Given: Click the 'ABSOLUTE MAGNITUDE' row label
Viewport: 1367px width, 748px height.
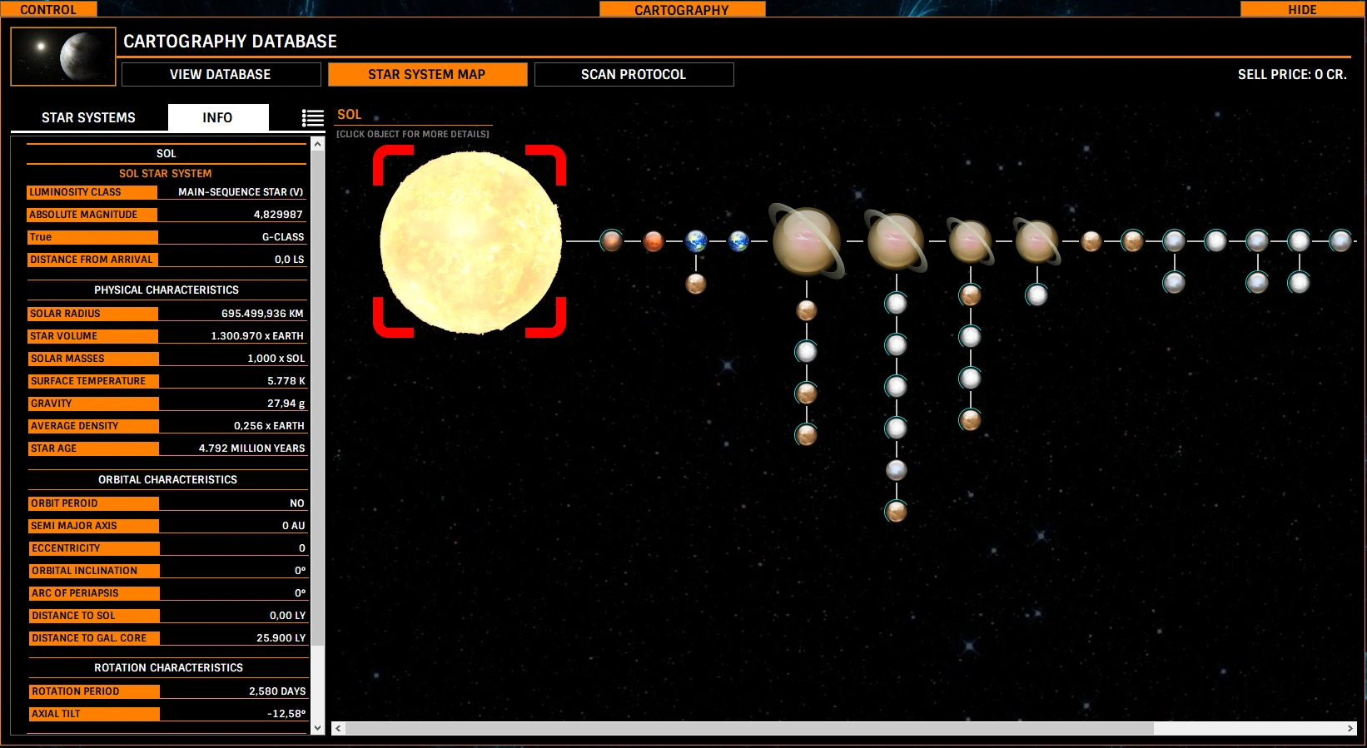Looking at the screenshot, I should point(92,215).
